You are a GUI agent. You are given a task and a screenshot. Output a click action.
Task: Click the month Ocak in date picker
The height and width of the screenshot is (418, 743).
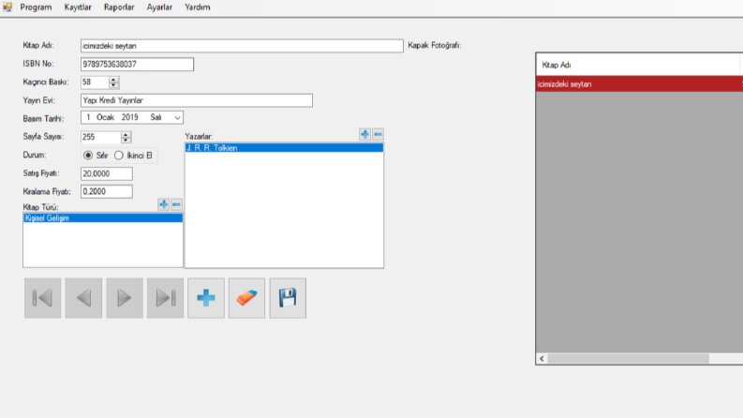pos(105,117)
